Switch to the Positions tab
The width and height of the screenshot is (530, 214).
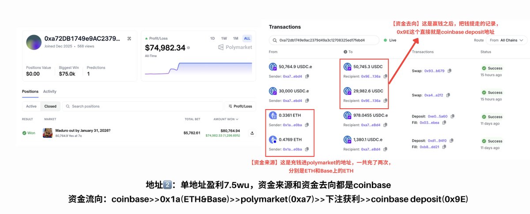coord(30,92)
